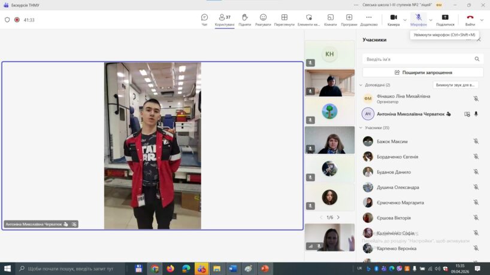Image resolution: width=490 pixels, height=275 pixels.
Task: Raise hand with the Підняти icon
Action: (244, 19)
